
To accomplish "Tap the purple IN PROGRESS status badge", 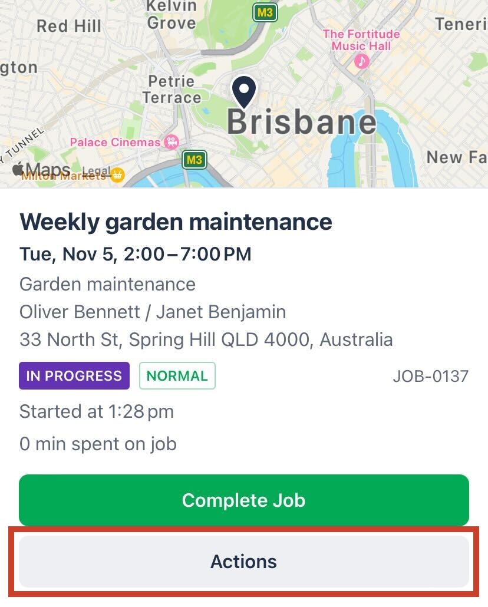I will click(x=74, y=376).
